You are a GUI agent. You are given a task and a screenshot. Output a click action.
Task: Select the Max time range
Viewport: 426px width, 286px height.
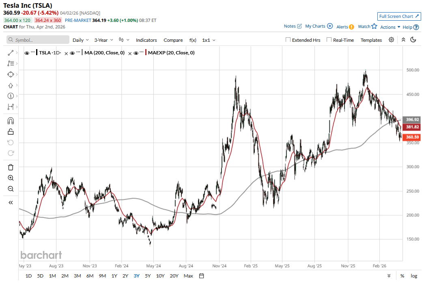188,276
